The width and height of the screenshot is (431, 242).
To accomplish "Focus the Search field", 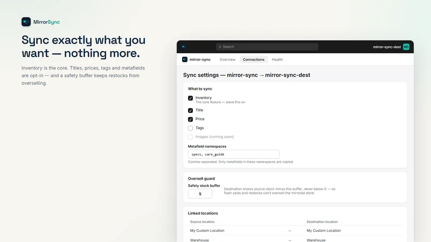I will point(267,47).
